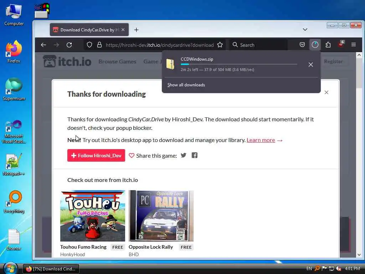
Task: Share this game on Facebook
Action: (195, 155)
